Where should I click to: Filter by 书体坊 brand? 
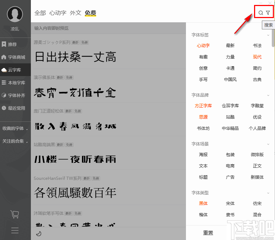(x=203, y=128)
